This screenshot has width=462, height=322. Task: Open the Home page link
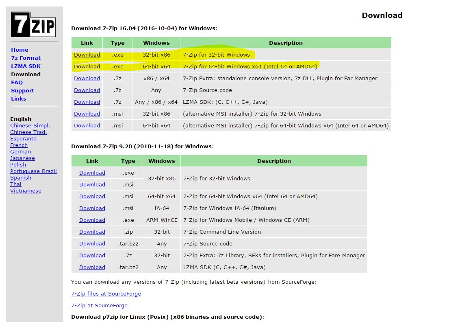[x=20, y=50]
